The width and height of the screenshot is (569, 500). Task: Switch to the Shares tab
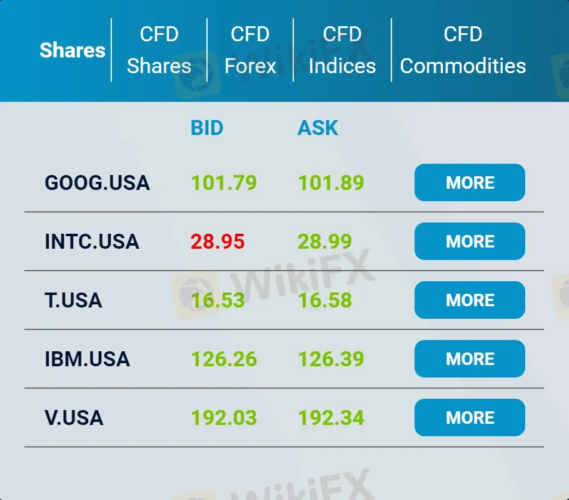pos(73,50)
